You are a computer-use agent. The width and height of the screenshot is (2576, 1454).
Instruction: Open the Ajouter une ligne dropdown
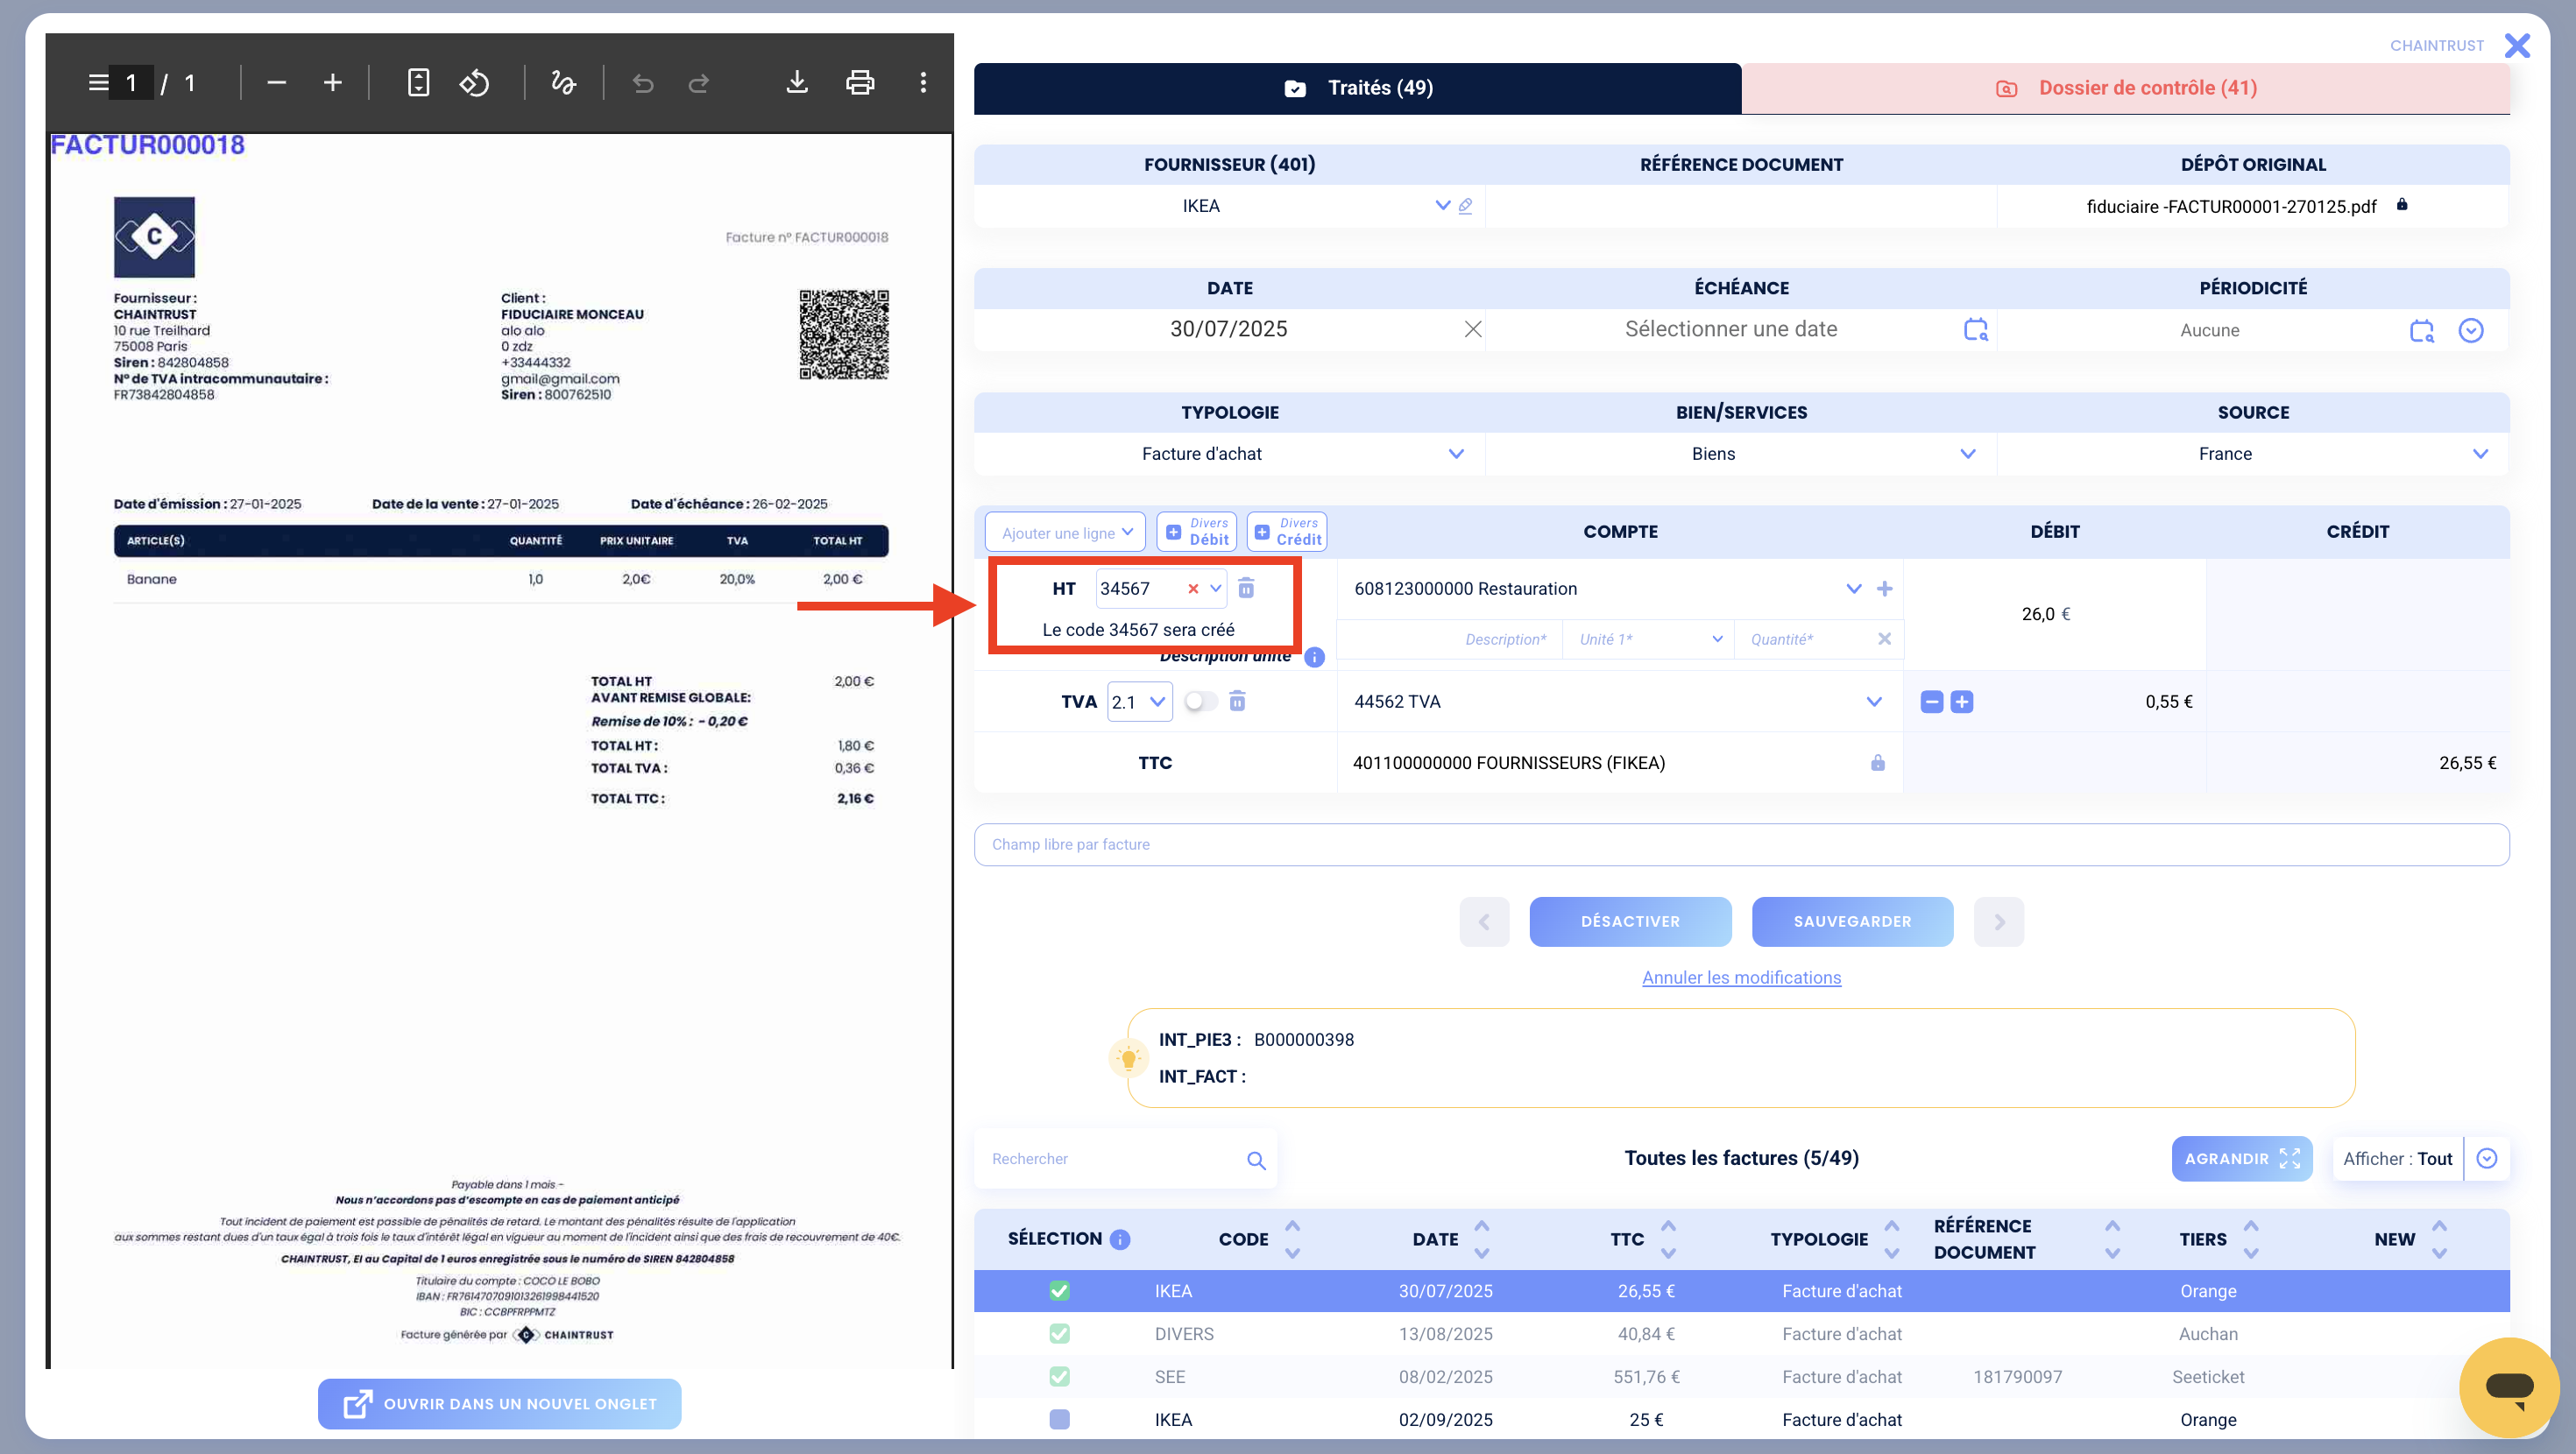1066,532
